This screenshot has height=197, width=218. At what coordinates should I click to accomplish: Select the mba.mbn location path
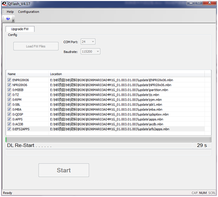(x=106, y=110)
